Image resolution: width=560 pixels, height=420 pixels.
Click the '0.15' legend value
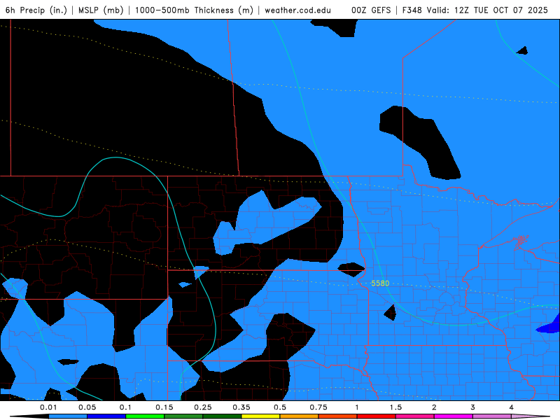[164, 407]
